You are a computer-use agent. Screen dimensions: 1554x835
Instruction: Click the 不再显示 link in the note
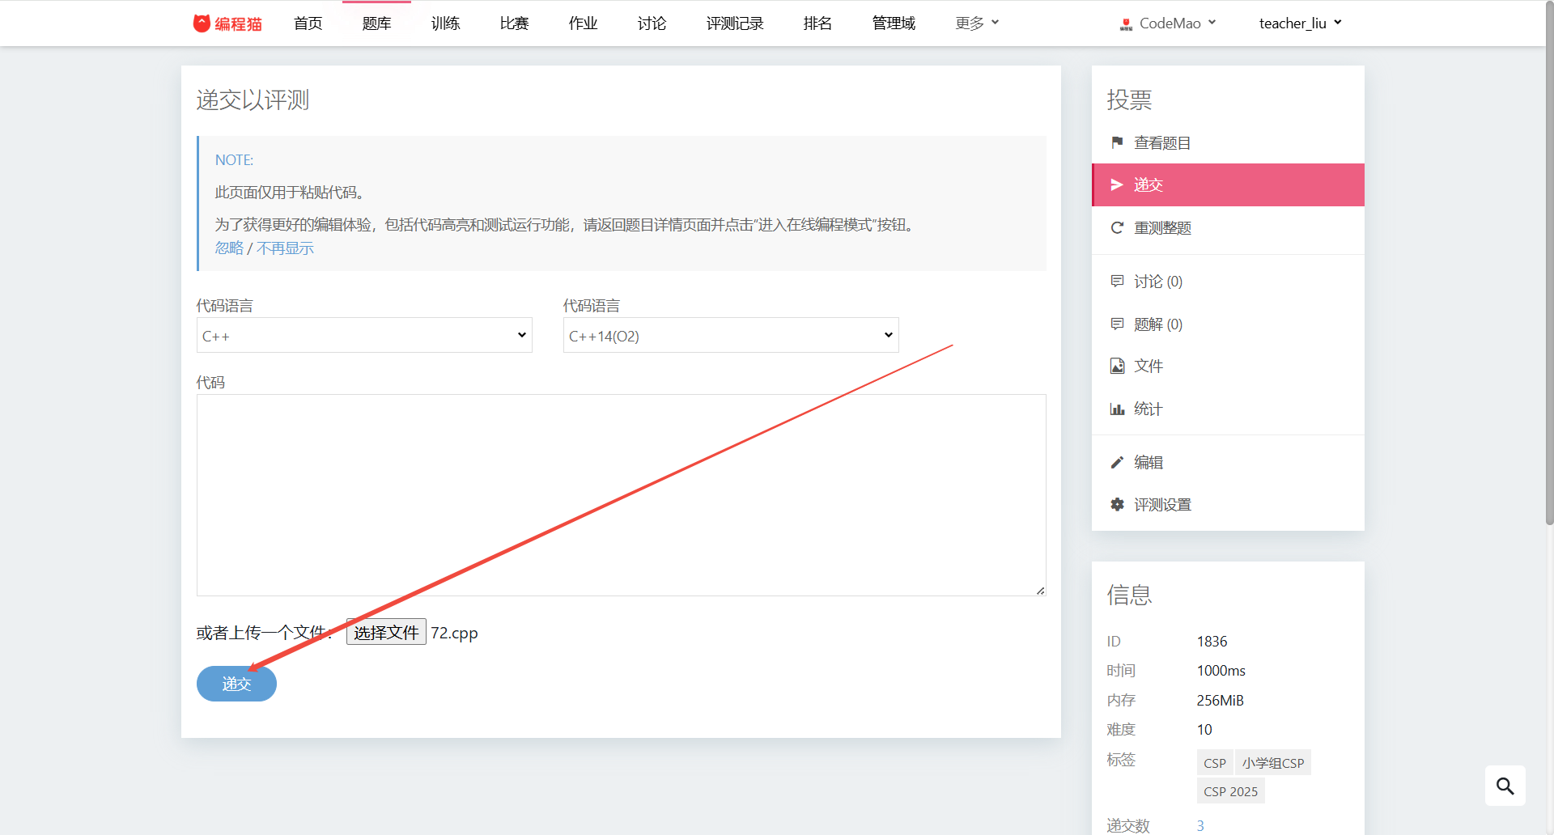[x=285, y=248]
